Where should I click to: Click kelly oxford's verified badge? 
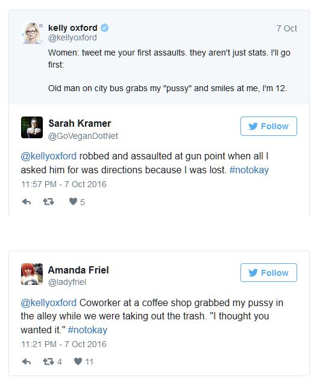tap(104, 28)
